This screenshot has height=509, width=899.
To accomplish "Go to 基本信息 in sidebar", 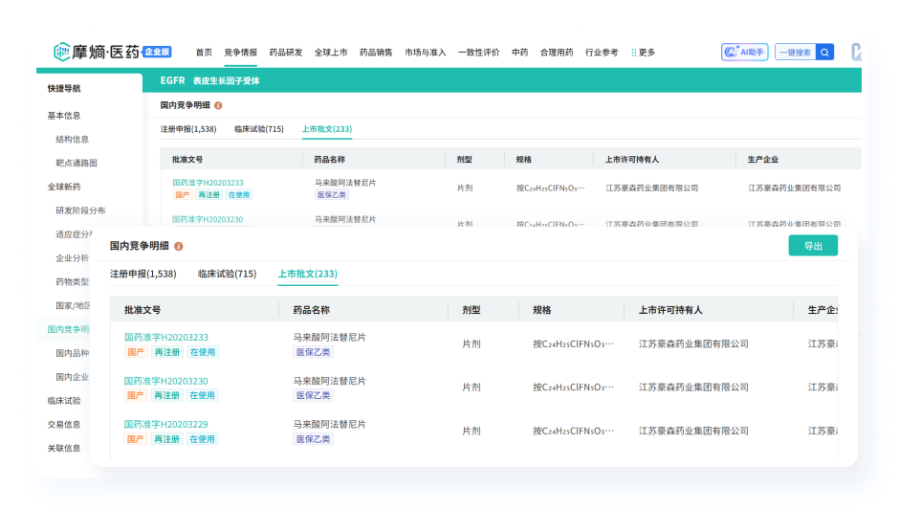I will 64,116.
